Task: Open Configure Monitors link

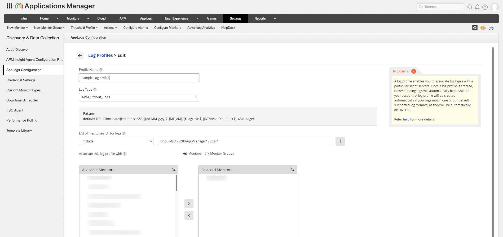Action: point(167,28)
